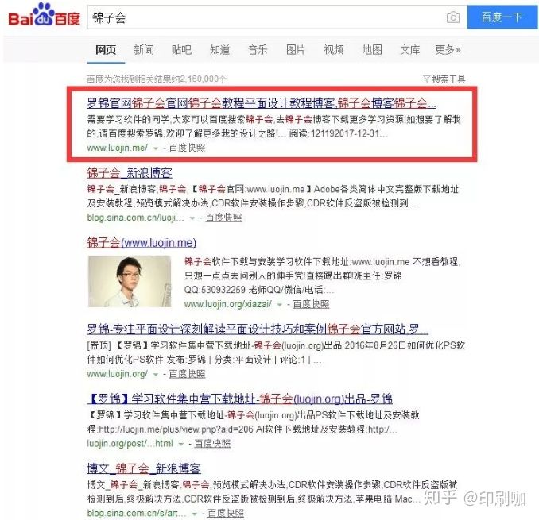The height and width of the screenshot is (520, 539).
Task: Expand dropdown arrow beside luojin.org/post/...html
Action: tap(181, 444)
